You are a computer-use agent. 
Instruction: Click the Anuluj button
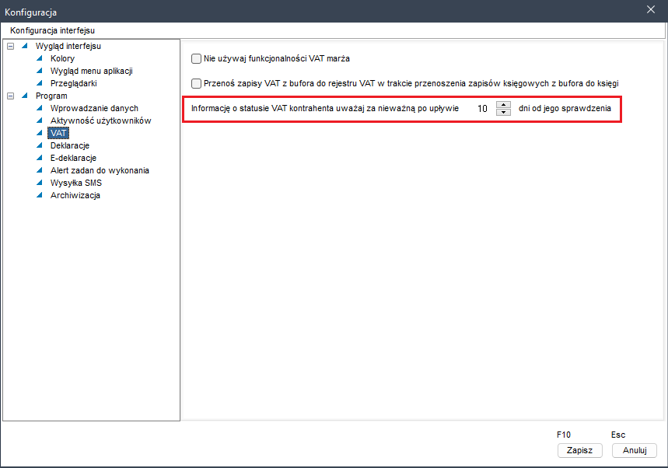point(634,450)
